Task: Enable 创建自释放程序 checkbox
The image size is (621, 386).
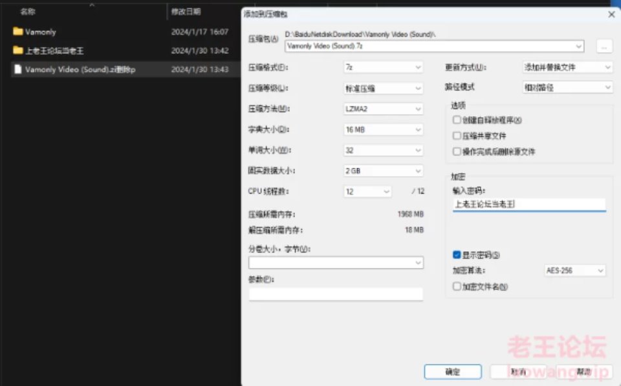Action: tap(457, 120)
